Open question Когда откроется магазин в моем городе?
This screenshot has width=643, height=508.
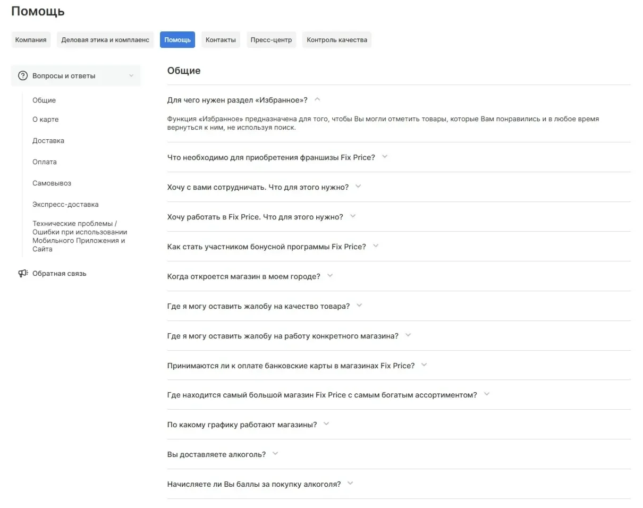coord(244,276)
